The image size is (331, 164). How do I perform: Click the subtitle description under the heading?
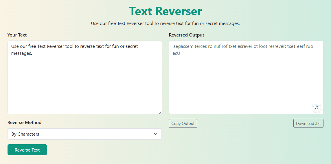(165, 23)
